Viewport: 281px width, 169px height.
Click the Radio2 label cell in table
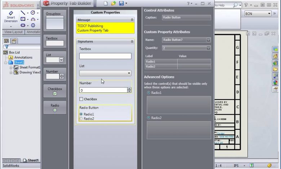click(x=161, y=67)
